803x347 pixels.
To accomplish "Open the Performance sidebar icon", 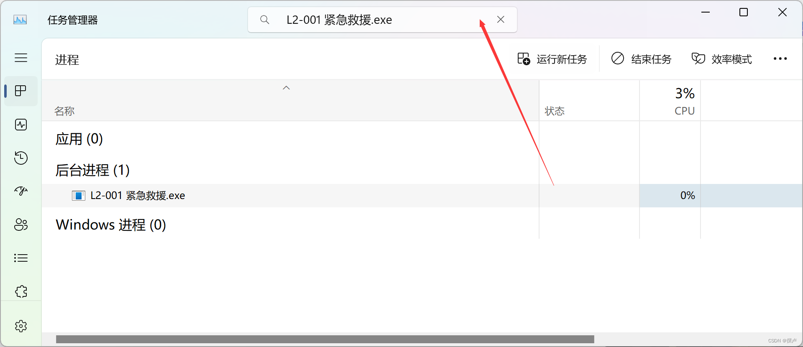I will (x=20, y=125).
